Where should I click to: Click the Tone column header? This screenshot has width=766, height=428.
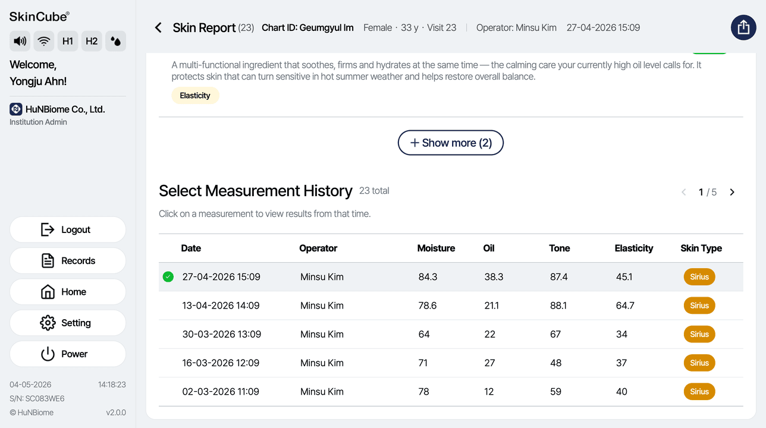(x=559, y=248)
